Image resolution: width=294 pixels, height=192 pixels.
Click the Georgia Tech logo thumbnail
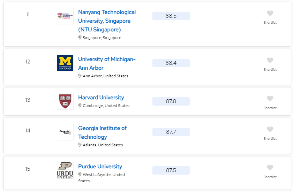pyautogui.click(x=65, y=132)
